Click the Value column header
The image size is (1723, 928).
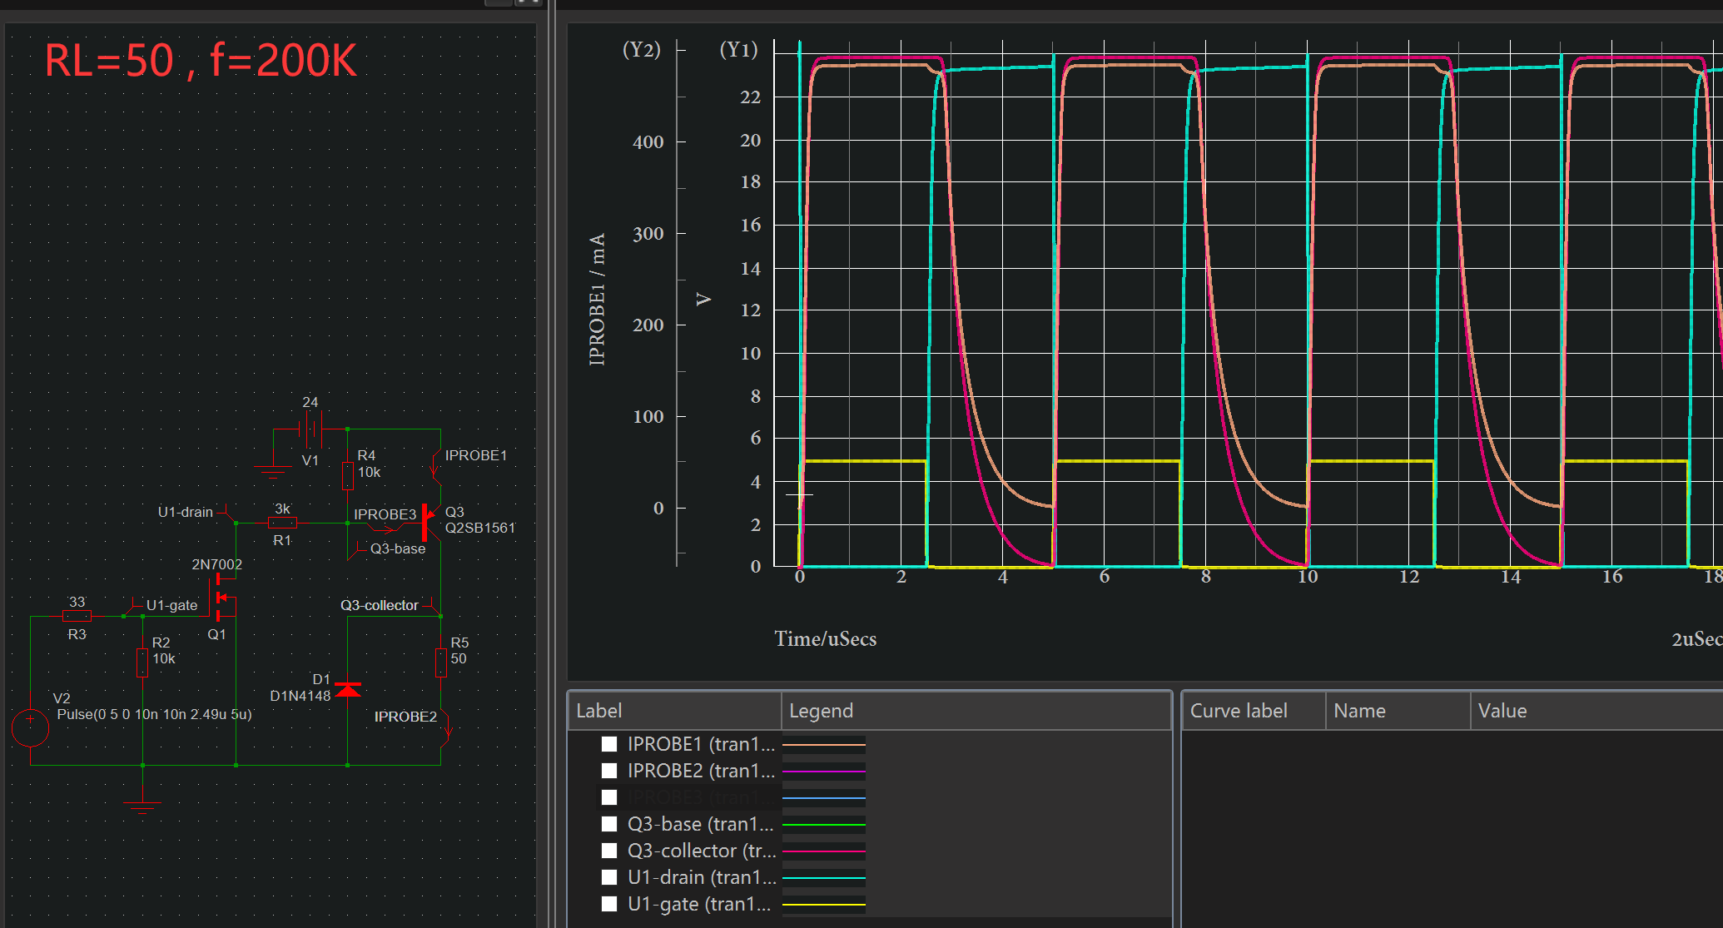(x=1596, y=711)
